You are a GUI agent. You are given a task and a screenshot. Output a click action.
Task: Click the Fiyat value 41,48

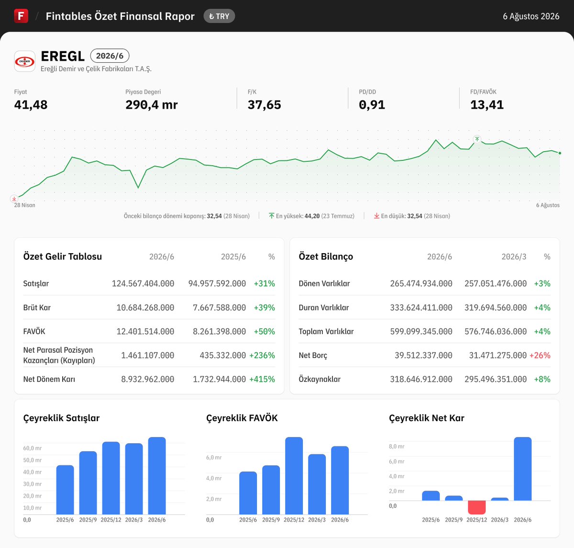tap(31, 105)
